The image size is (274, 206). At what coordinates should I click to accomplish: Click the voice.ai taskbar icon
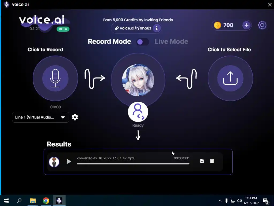pyautogui.click(x=59, y=201)
